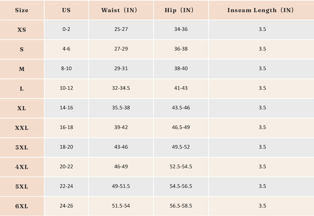Select waist measurement 39-42
Screen dimensions: 314x216
tap(121, 127)
